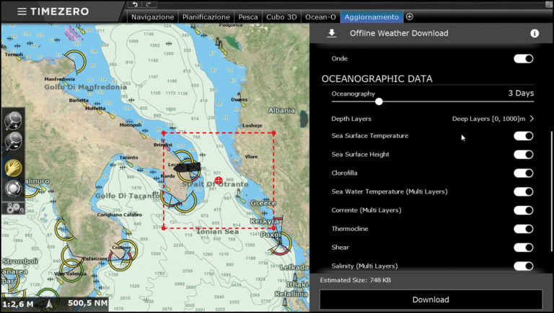Screen dimensions: 554x313
Task: Click the add workspace plus icon
Action: (410, 17)
